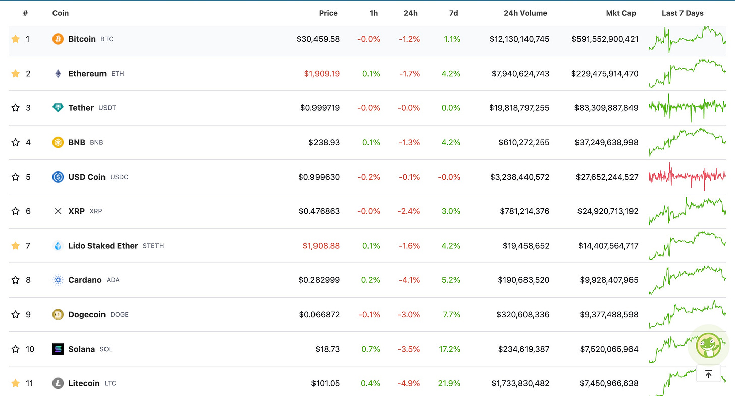Click Solana 7d change 17.2%
735x396 pixels.
pyautogui.click(x=450, y=349)
